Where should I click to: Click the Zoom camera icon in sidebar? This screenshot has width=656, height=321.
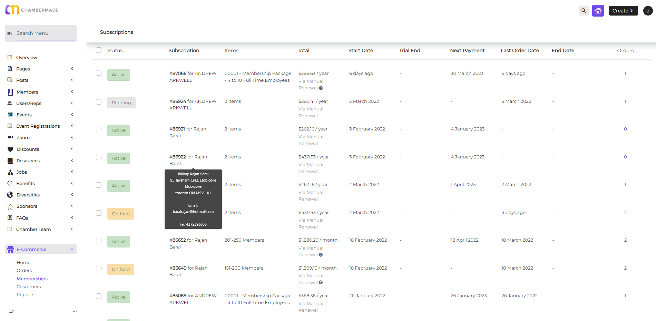tap(10, 137)
